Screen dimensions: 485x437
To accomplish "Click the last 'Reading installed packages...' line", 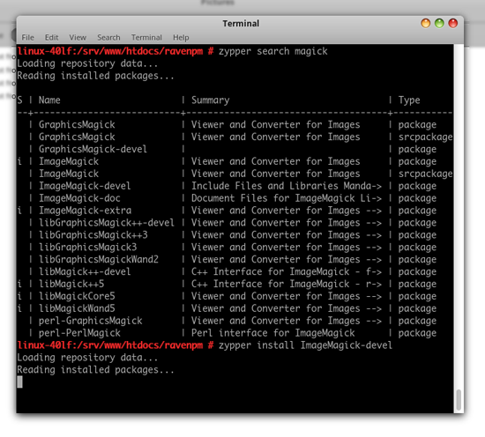I will (x=95, y=370).
